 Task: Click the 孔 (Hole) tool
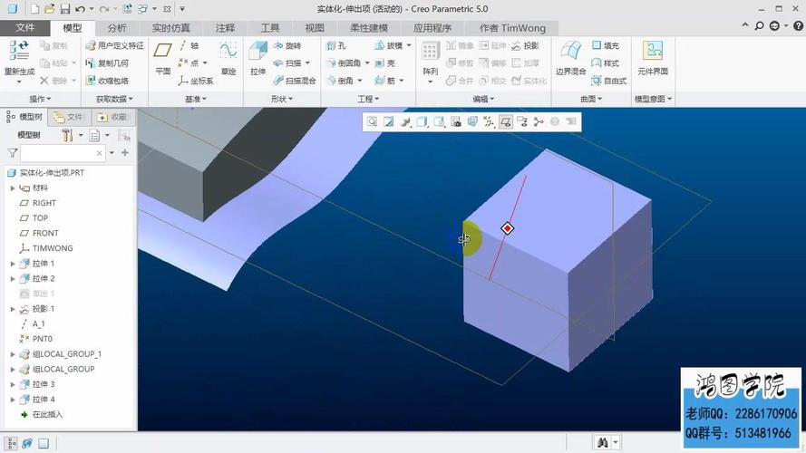[x=336, y=45]
